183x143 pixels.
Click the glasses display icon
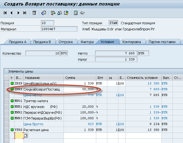coord(82,13)
